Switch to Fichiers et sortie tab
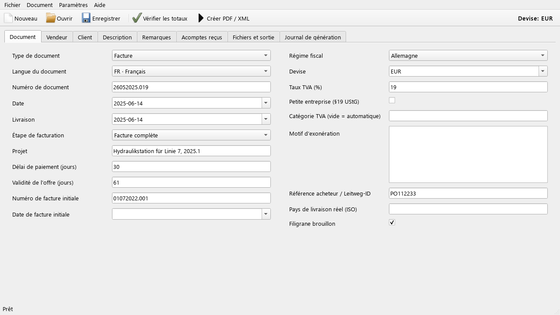This screenshot has height=315, width=560. tap(253, 37)
